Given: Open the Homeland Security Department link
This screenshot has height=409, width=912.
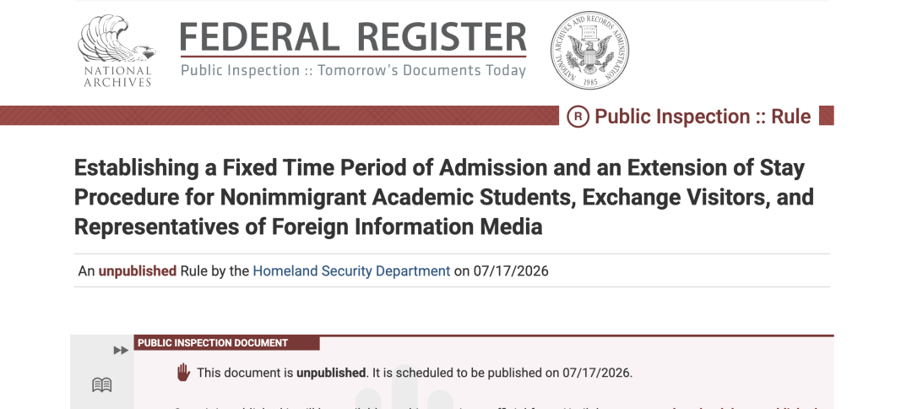Looking at the screenshot, I should (x=351, y=270).
